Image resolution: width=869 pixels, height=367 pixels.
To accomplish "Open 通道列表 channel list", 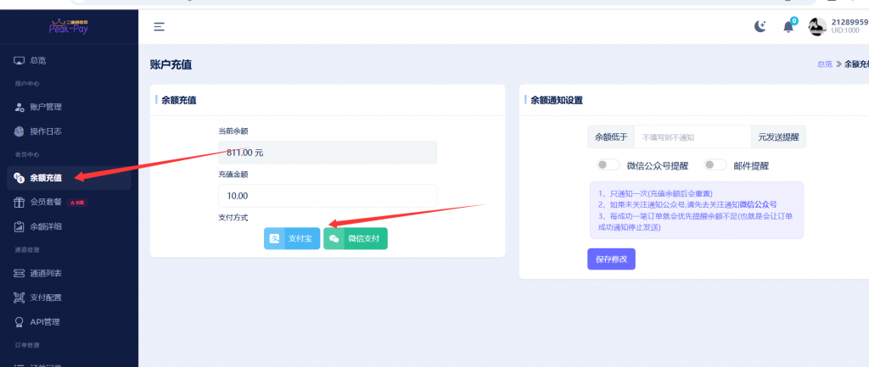I will click(46, 273).
